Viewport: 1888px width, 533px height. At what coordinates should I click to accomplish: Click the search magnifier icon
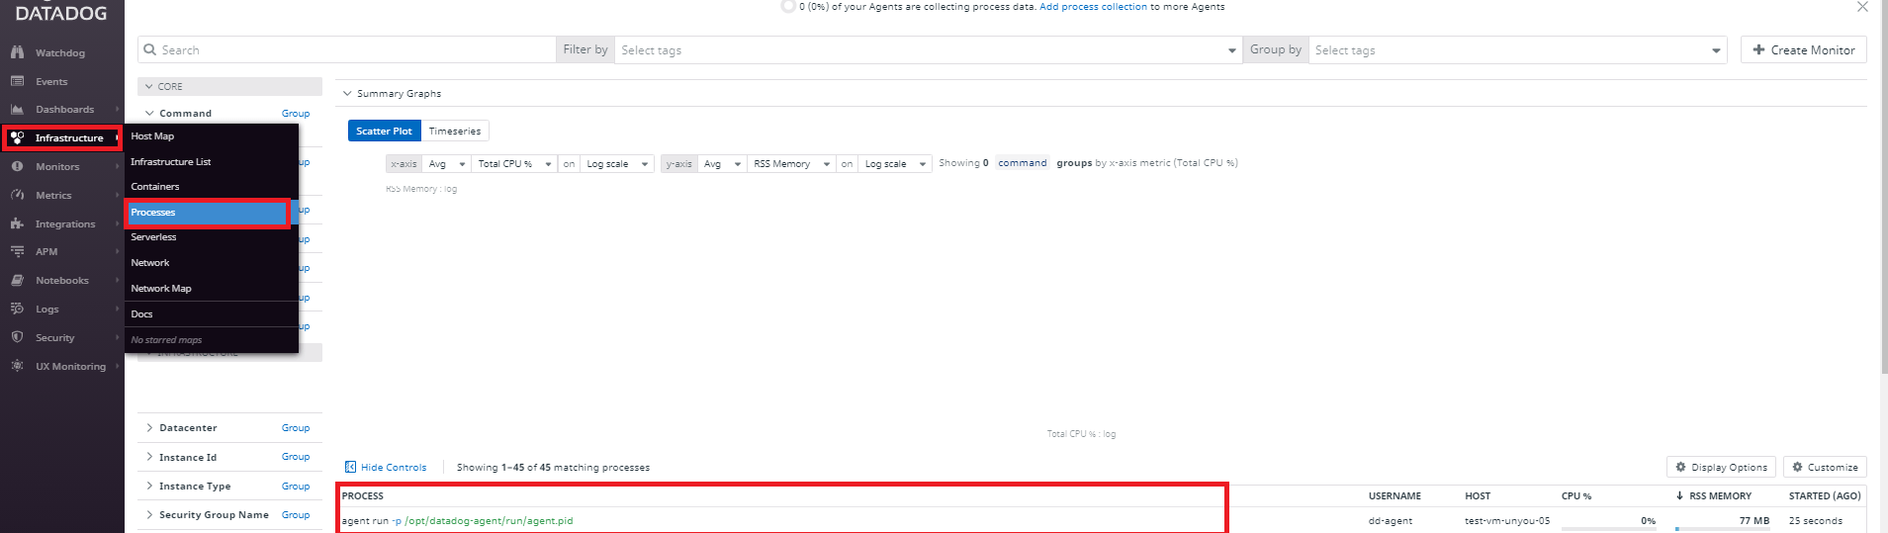click(150, 49)
